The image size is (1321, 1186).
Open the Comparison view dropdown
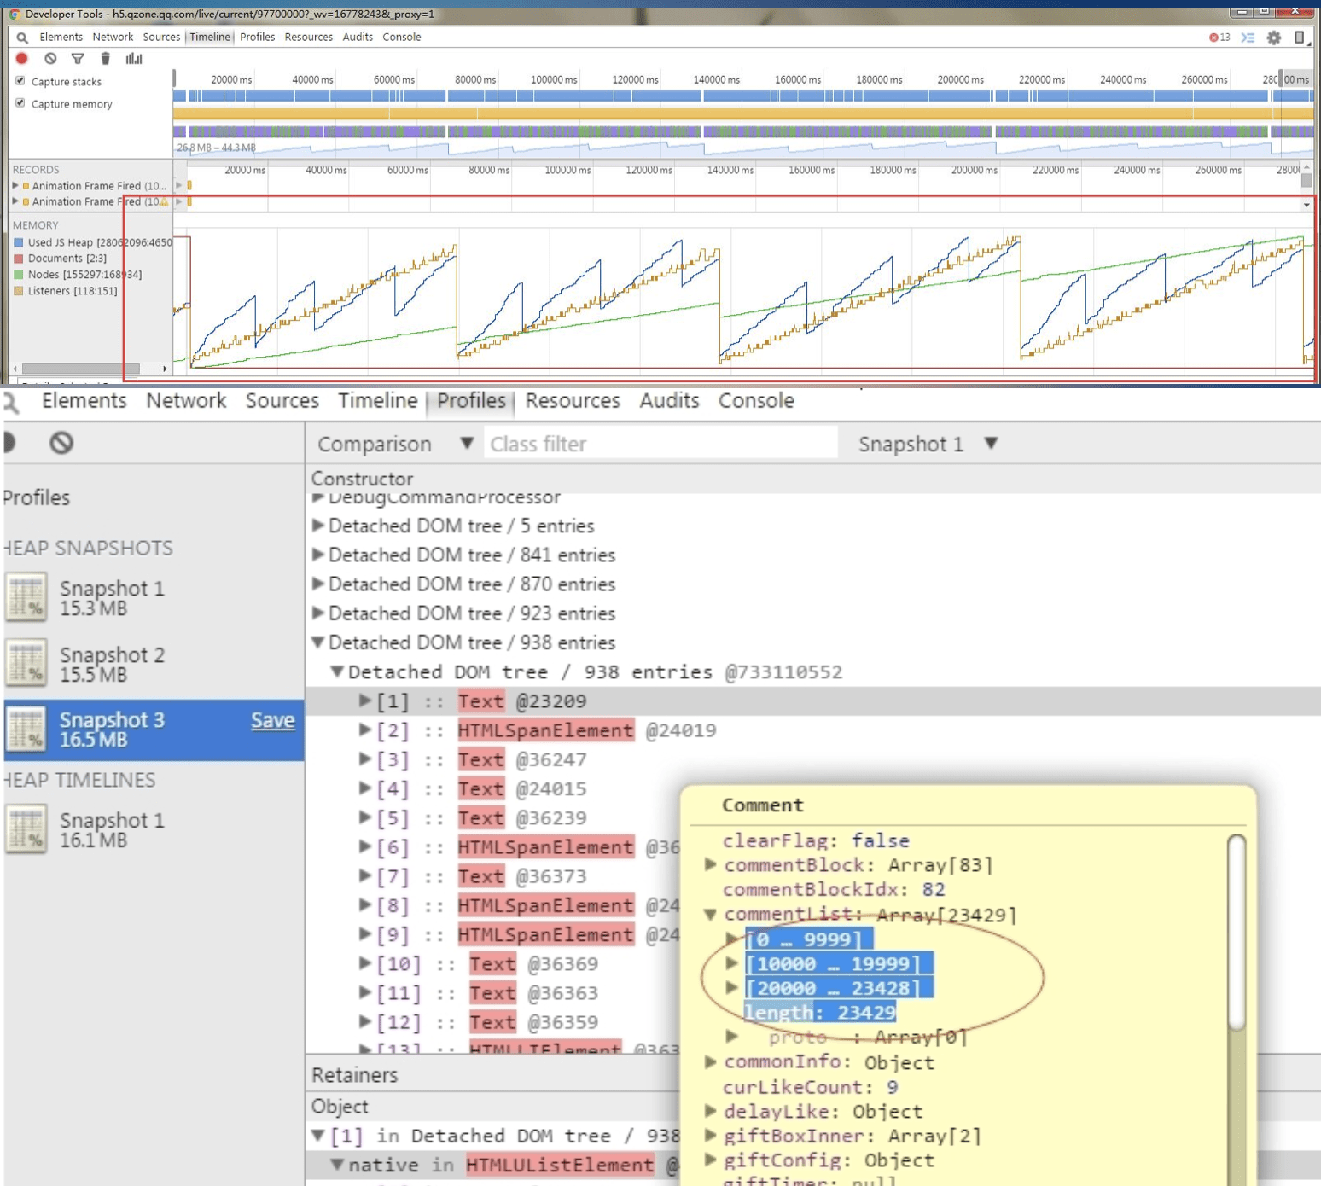point(394,444)
